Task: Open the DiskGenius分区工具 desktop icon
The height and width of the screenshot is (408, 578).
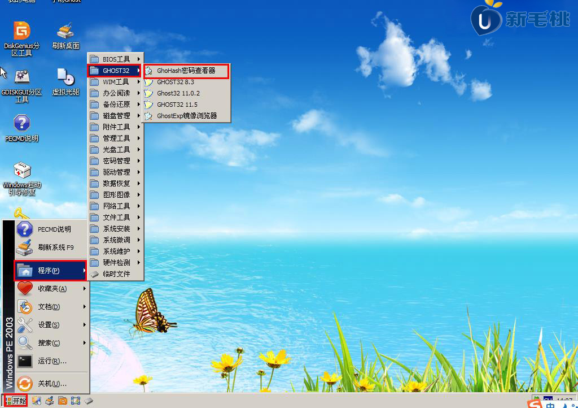Action: [x=22, y=39]
